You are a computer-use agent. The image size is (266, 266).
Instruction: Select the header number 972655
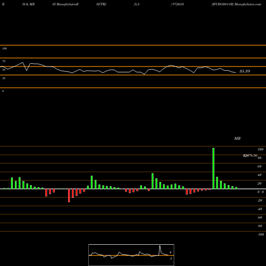pyautogui.click(x=178, y=4)
